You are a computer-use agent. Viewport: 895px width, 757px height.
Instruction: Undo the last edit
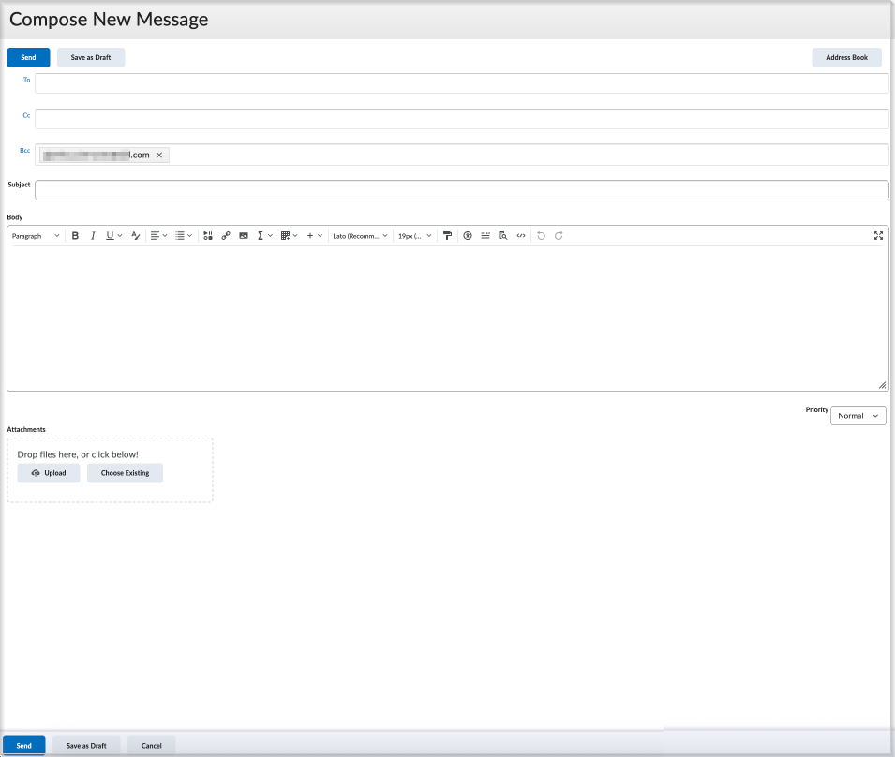541,235
